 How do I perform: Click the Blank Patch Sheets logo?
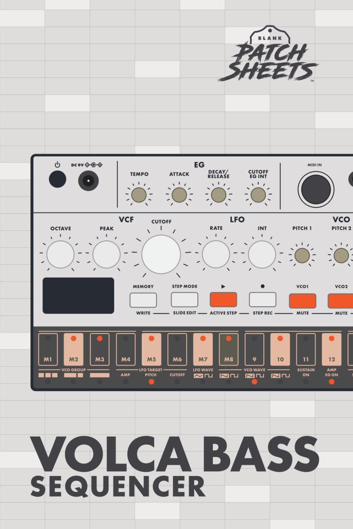(268, 54)
